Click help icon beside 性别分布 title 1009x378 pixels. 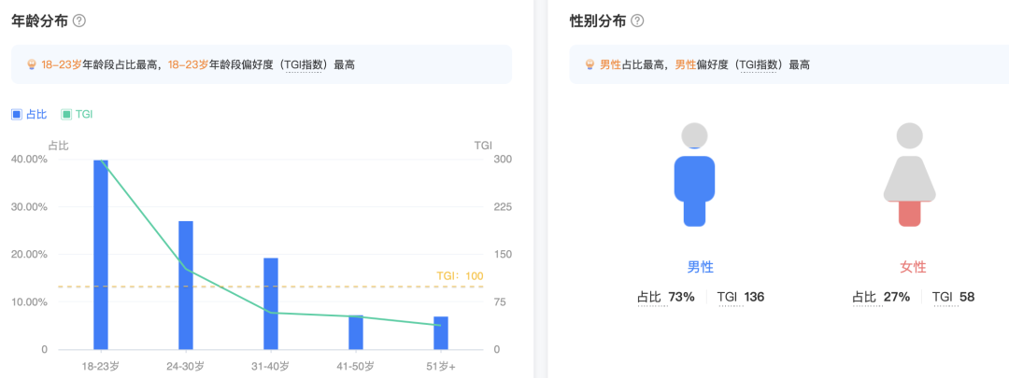(x=637, y=21)
